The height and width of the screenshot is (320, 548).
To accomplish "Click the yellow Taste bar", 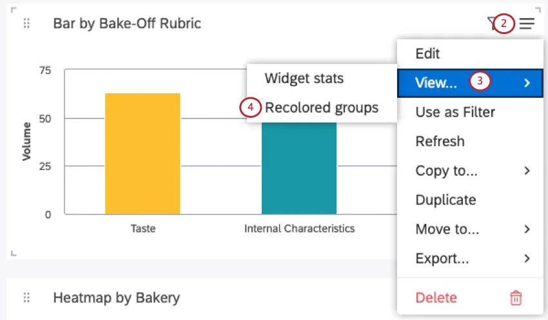I will tap(142, 155).
